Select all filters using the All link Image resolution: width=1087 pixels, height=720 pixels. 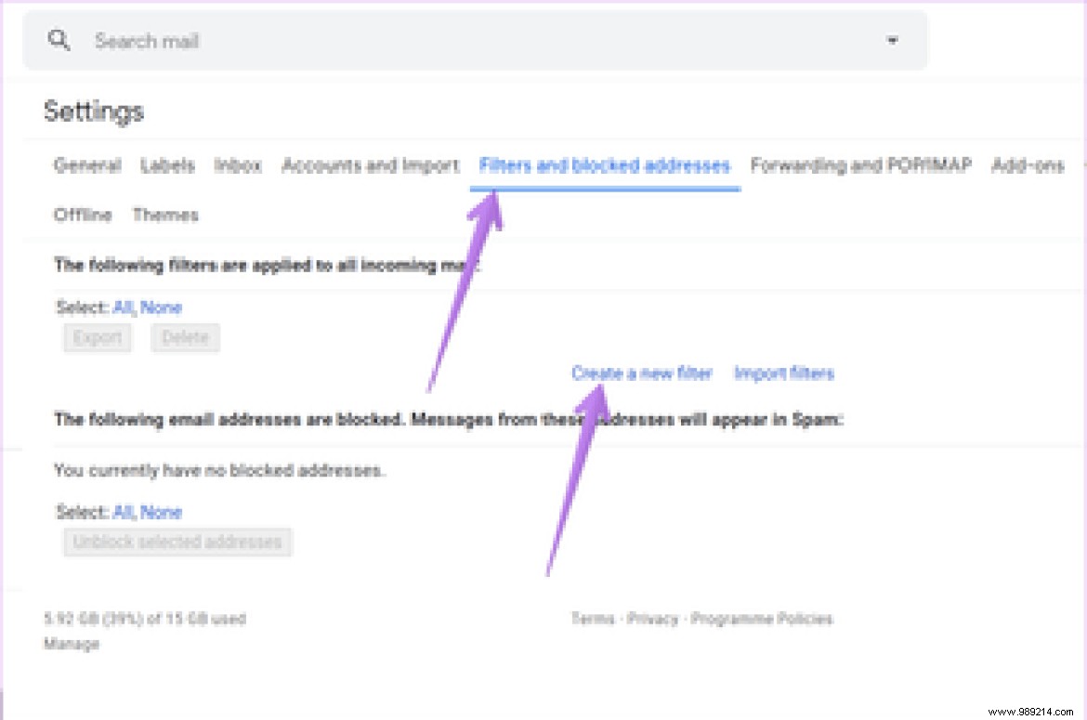coord(122,308)
